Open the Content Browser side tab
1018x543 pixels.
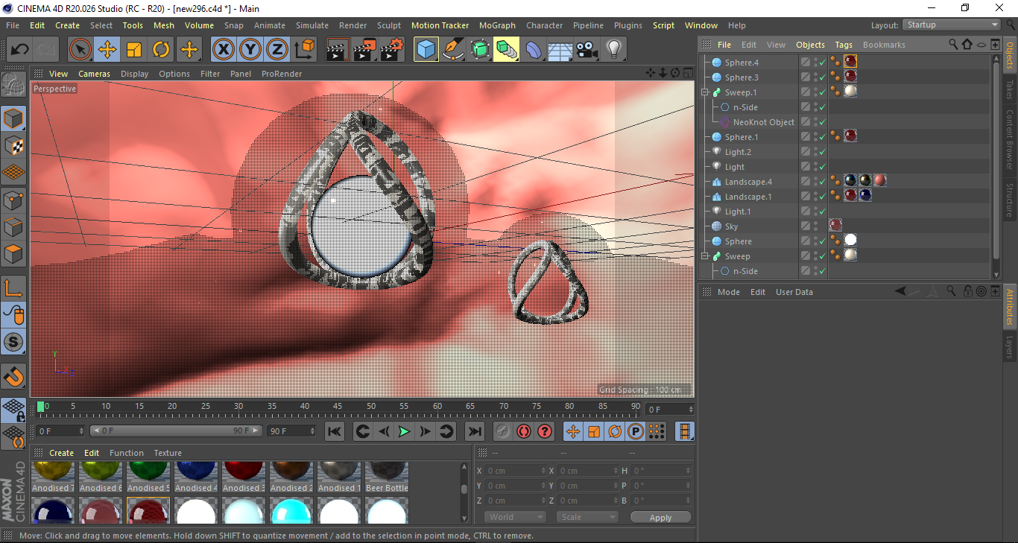[x=1010, y=139]
